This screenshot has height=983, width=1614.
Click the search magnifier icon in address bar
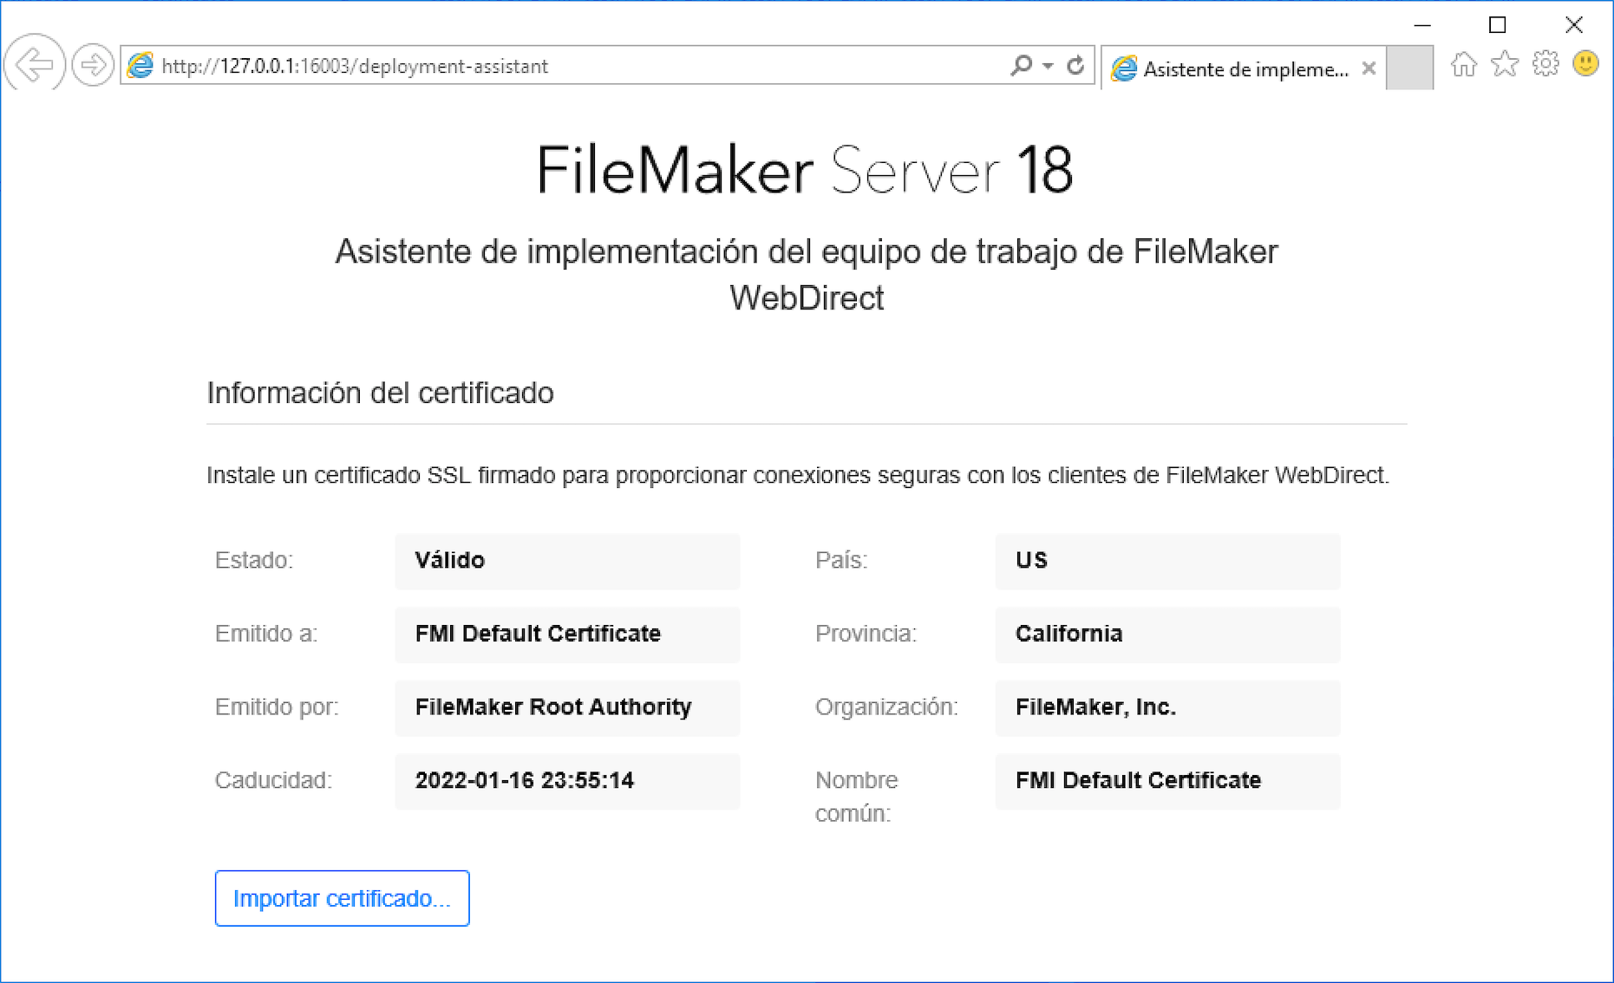tap(1021, 65)
